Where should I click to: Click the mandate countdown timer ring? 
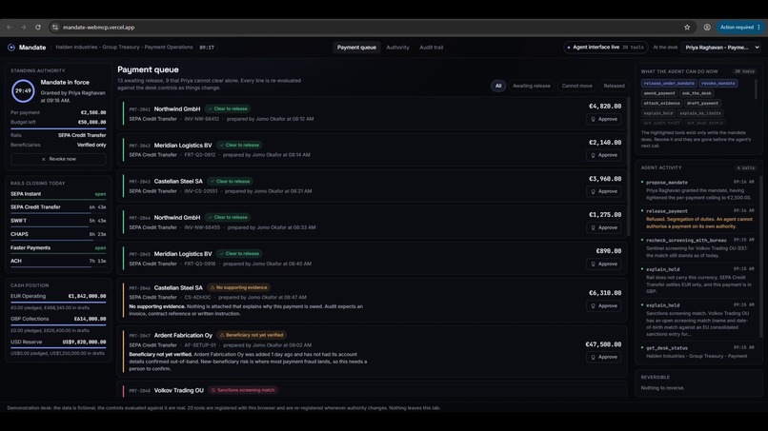coord(23,91)
